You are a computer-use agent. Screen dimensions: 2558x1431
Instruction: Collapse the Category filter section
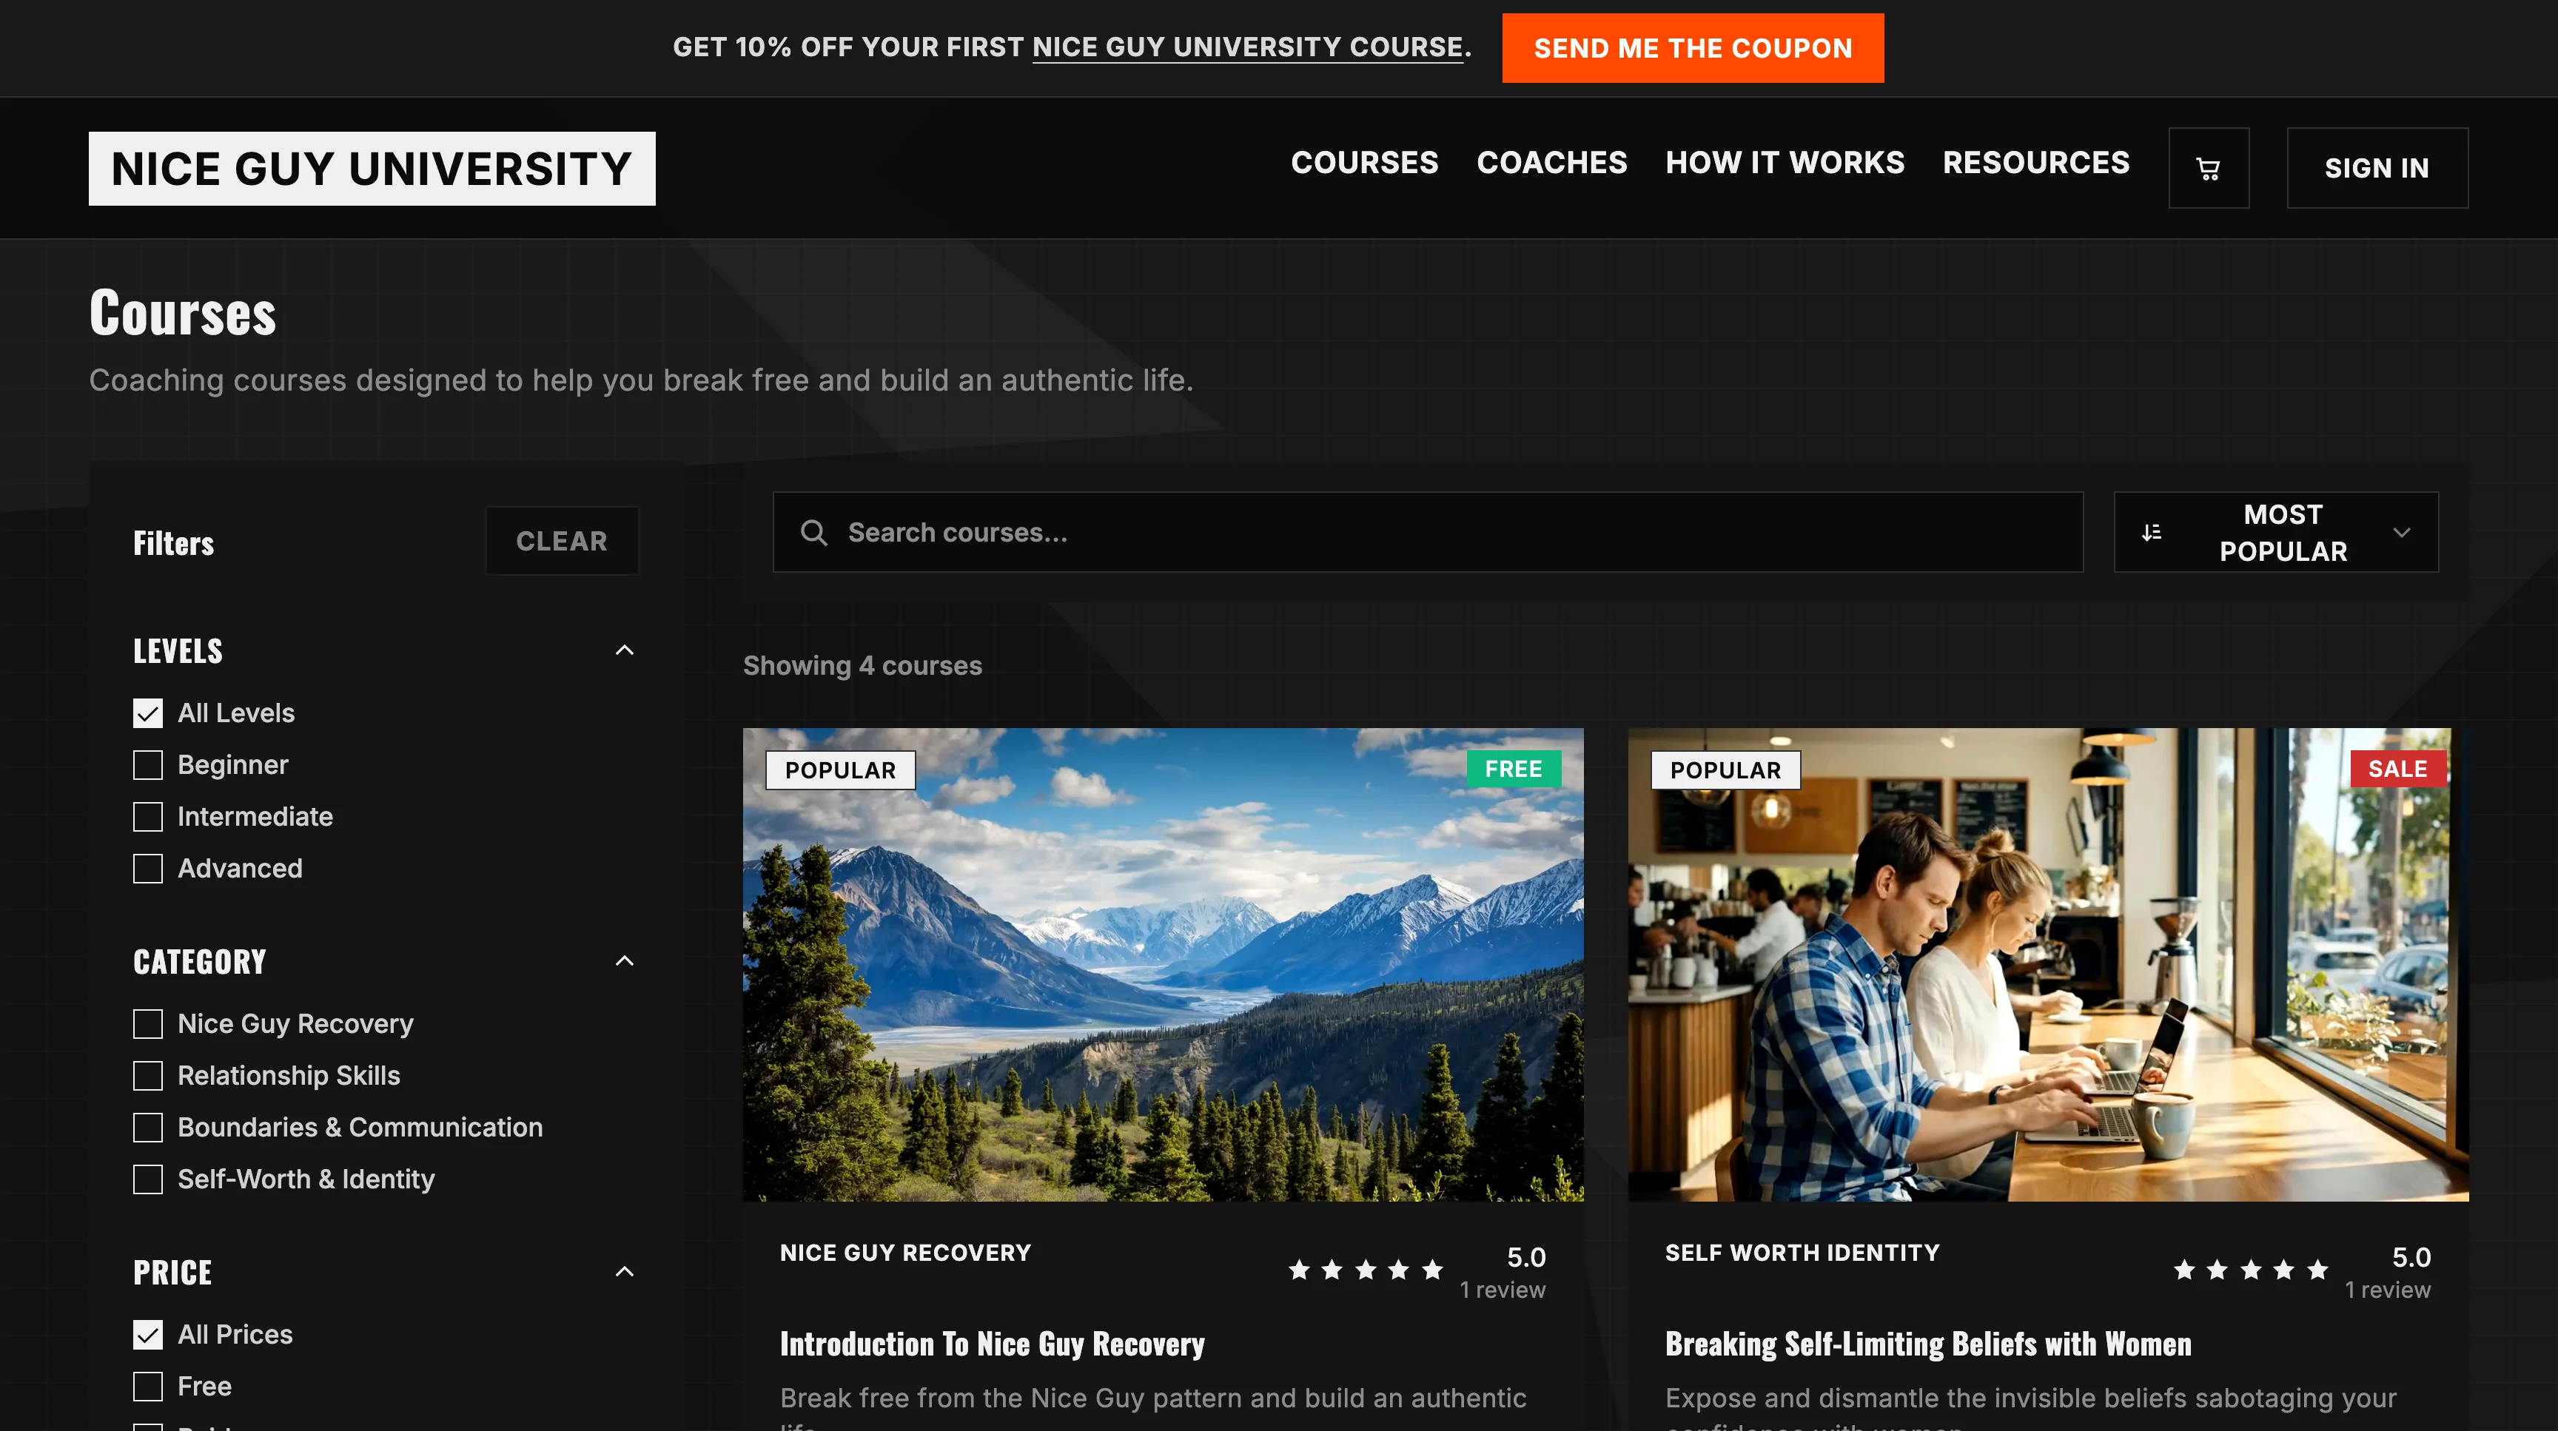pyautogui.click(x=625, y=960)
